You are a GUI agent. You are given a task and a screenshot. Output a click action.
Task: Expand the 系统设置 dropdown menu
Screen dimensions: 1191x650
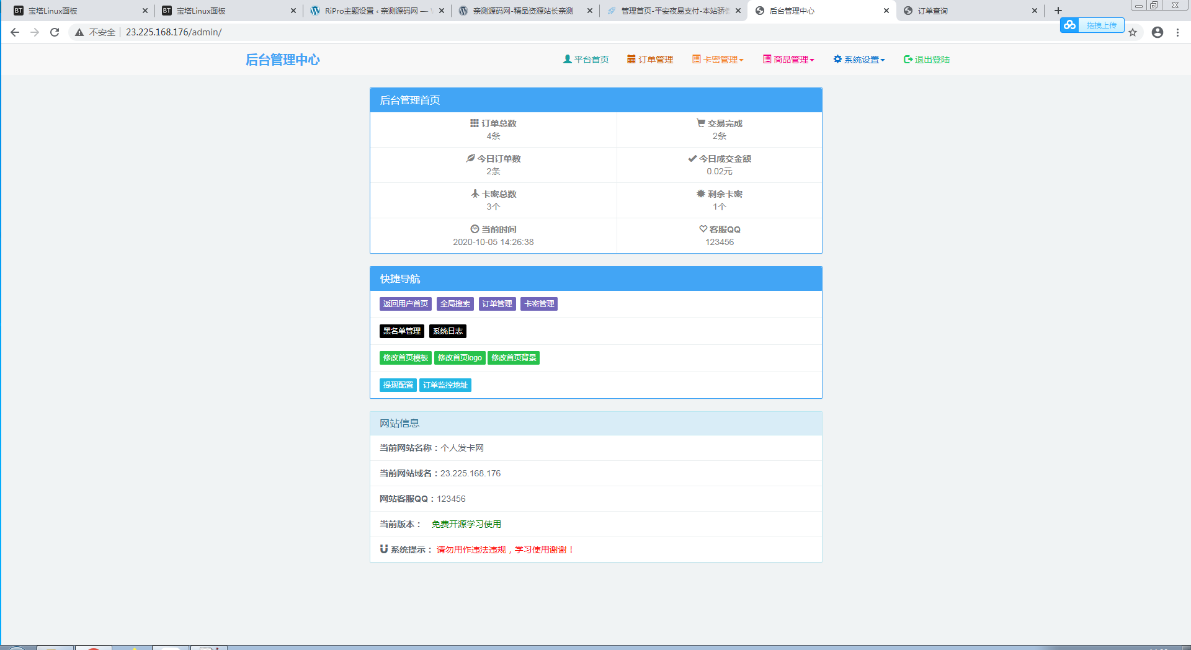click(x=859, y=60)
